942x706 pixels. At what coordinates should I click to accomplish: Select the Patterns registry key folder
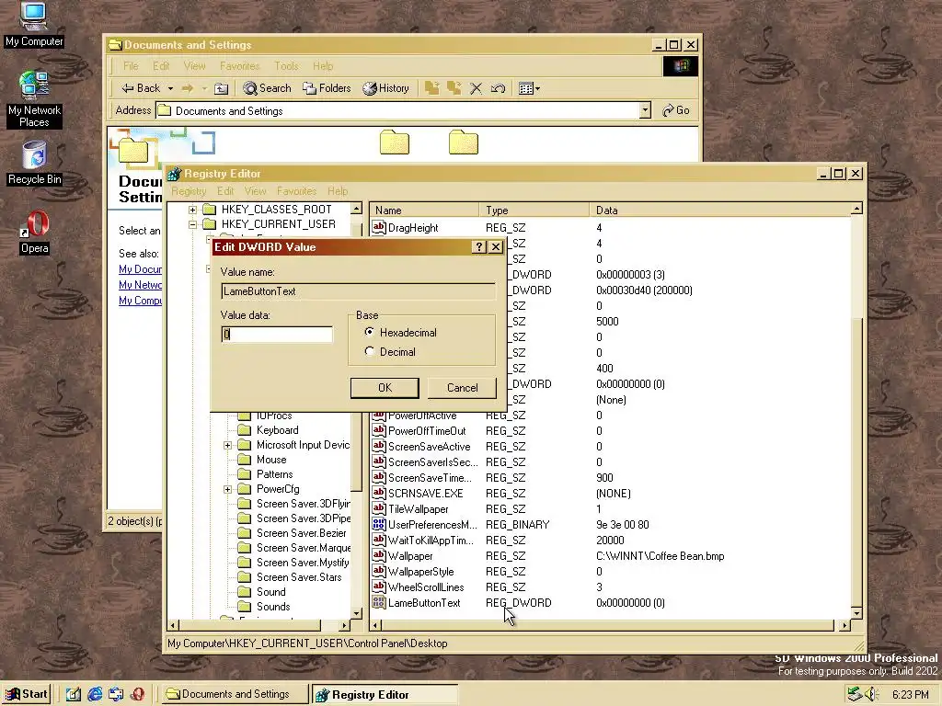(265, 474)
